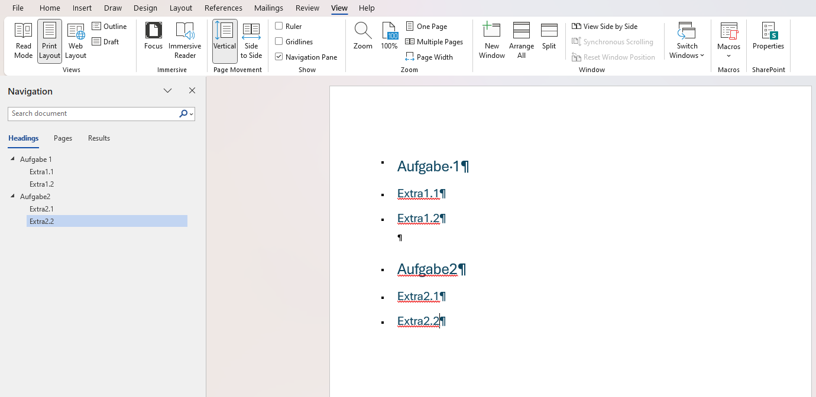Launch Immersive Reader
Screen dimensions: 816x397
pos(184,41)
